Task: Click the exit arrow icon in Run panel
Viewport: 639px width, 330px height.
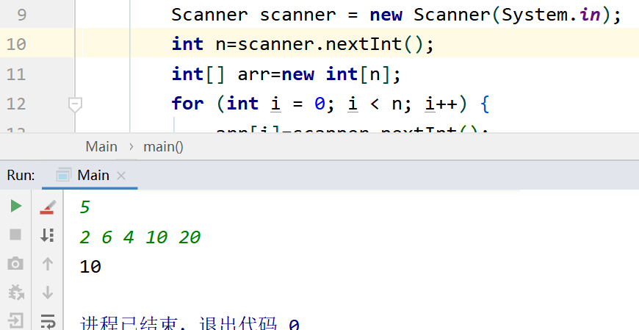Action: point(15,321)
